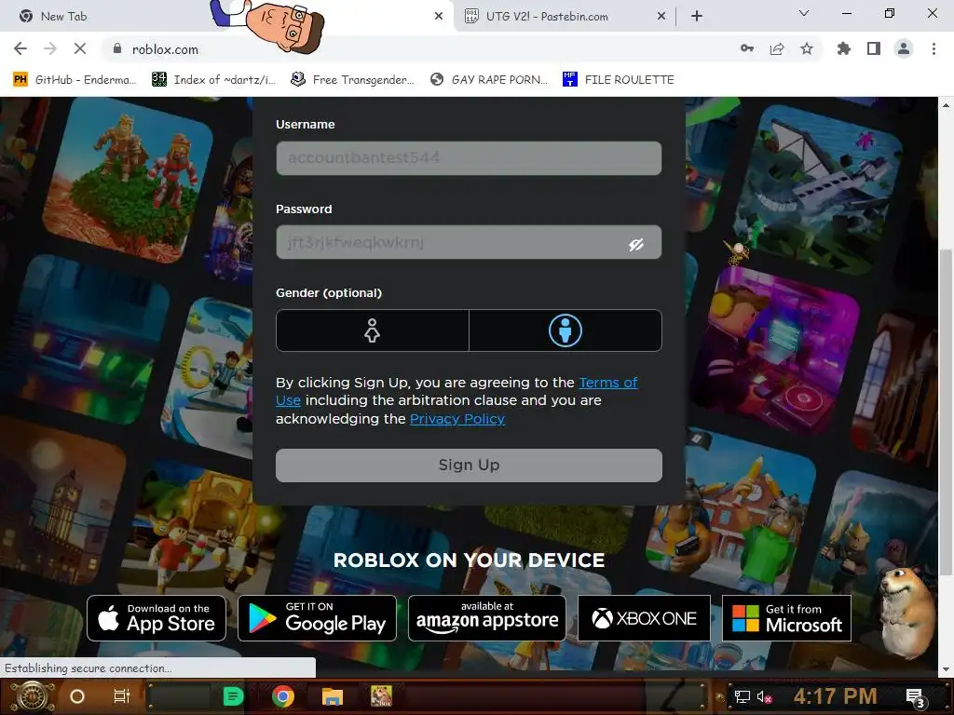
Task: Click the page vertical scrollbar thumb
Action: [x=946, y=411]
